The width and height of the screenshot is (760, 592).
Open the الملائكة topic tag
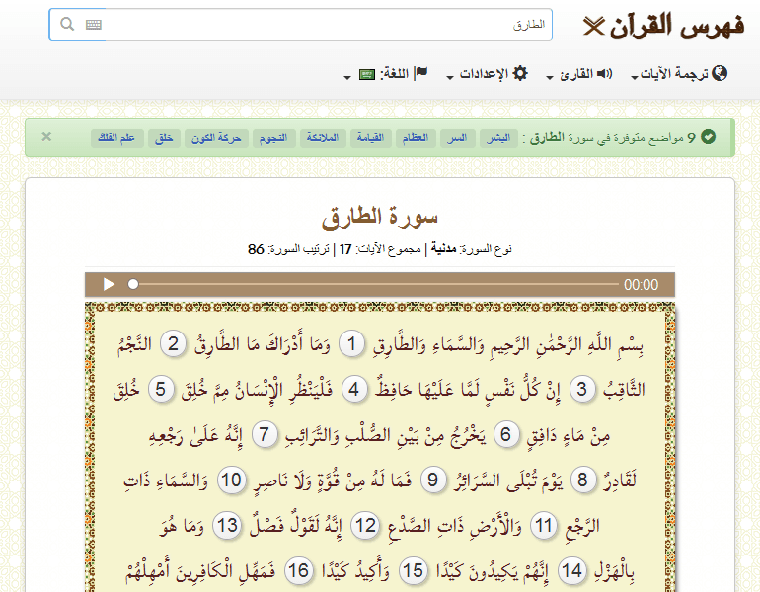[322, 138]
